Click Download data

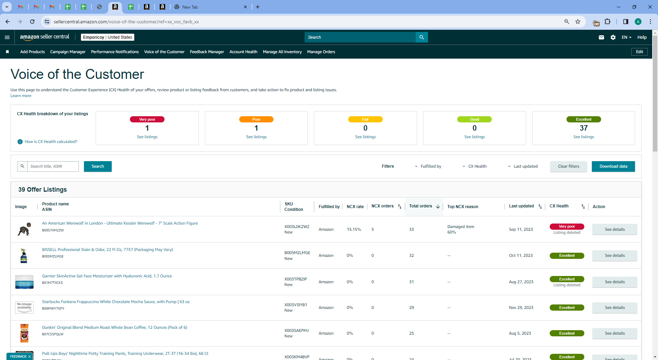[613, 166]
